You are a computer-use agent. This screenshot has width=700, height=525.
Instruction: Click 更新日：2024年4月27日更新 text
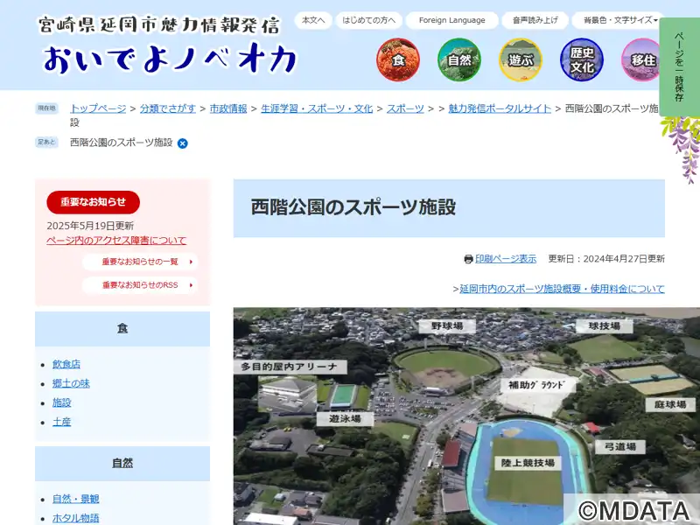606,259
